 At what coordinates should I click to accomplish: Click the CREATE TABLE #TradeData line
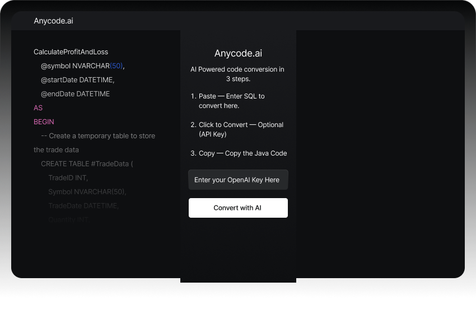coord(87,163)
